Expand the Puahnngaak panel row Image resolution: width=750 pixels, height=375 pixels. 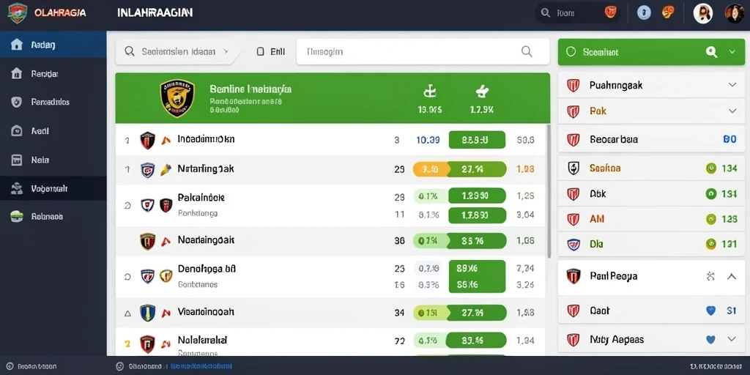(x=650, y=85)
